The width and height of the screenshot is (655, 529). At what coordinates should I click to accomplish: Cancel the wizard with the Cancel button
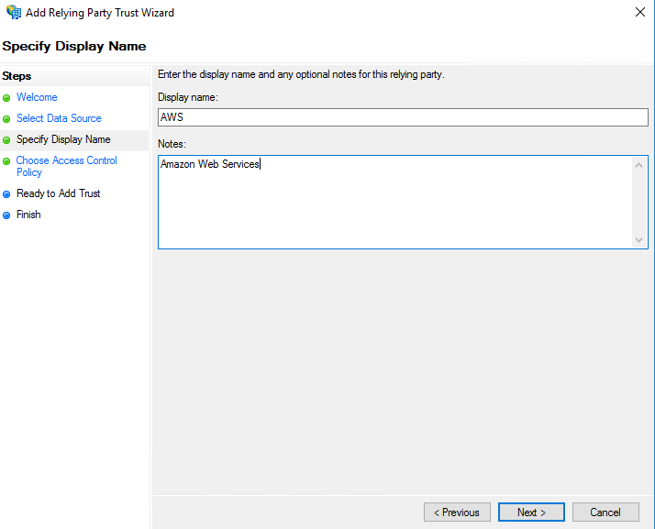[605, 512]
